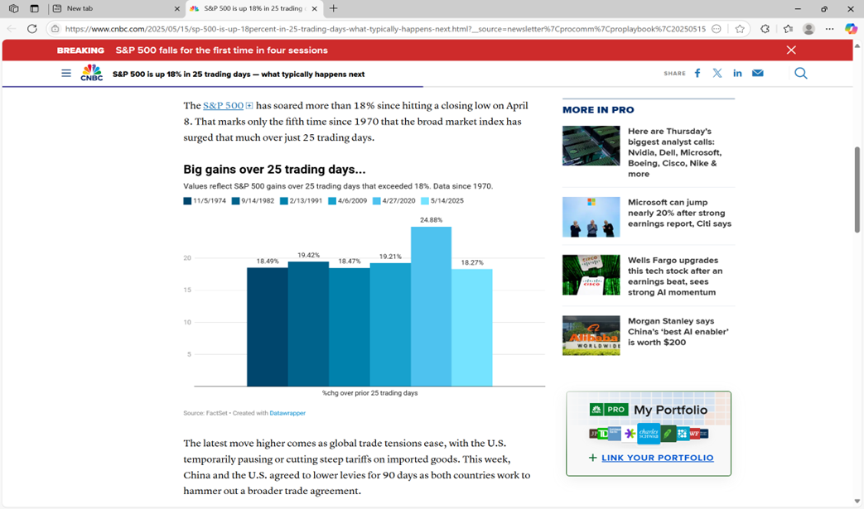Click the 18.49% chart bar

[268, 327]
